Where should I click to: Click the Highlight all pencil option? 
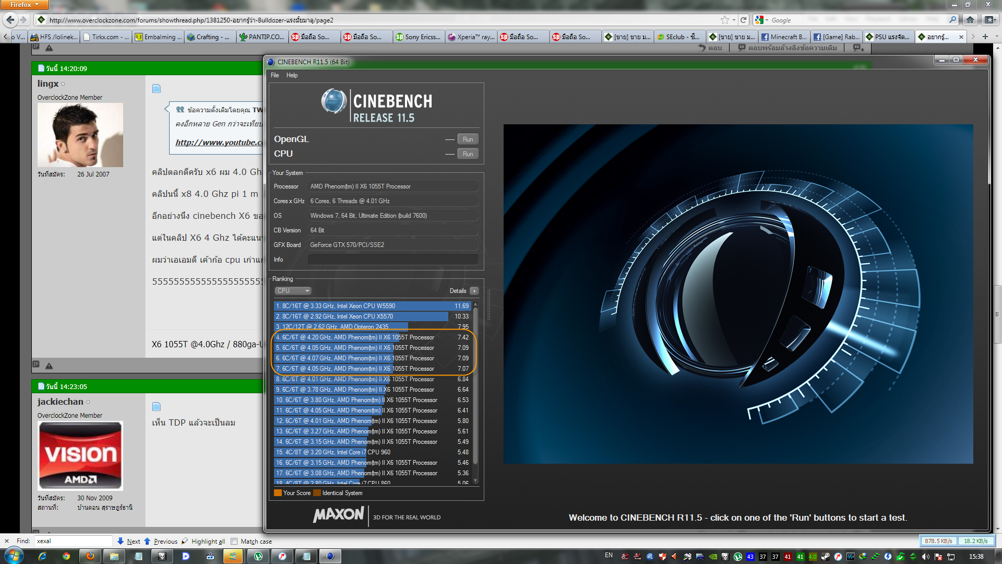[185, 542]
